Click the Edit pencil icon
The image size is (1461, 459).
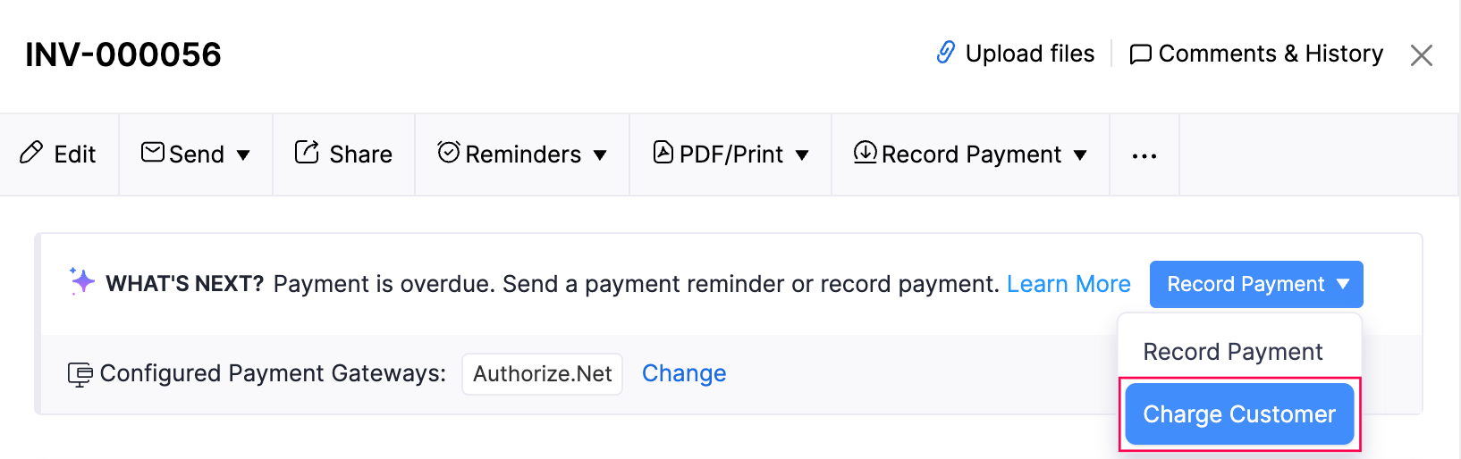pyautogui.click(x=31, y=153)
